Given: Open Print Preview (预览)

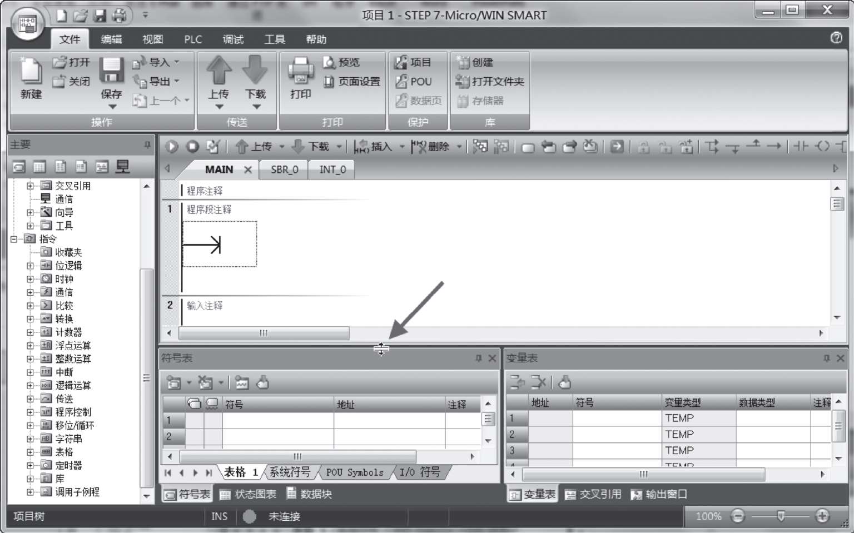Looking at the screenshot, I should [341, 62].
